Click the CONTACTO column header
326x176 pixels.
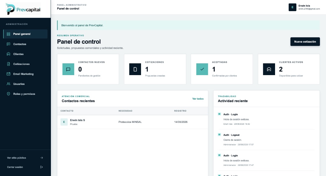(x=67, y=111)
